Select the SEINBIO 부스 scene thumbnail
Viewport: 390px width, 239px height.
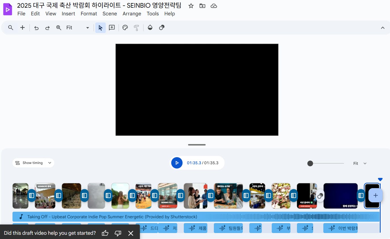pyautogui.click(x=167, y=196)
